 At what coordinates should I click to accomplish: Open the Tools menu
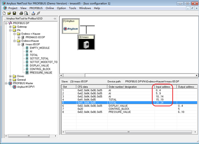coord(72,8)
